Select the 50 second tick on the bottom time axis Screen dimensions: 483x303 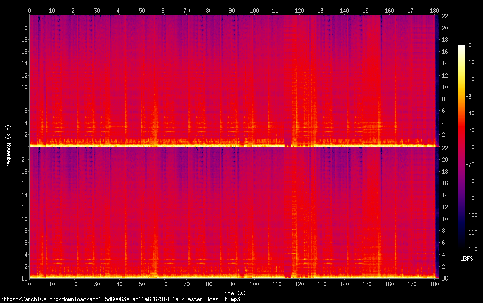pyautogui.click(x=142, y=283)
